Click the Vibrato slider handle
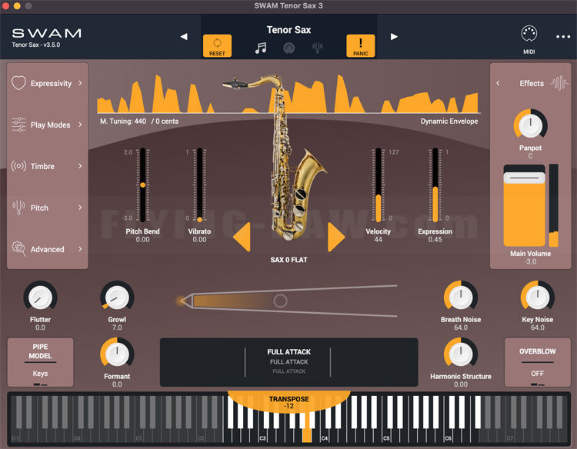 (199, 220)
